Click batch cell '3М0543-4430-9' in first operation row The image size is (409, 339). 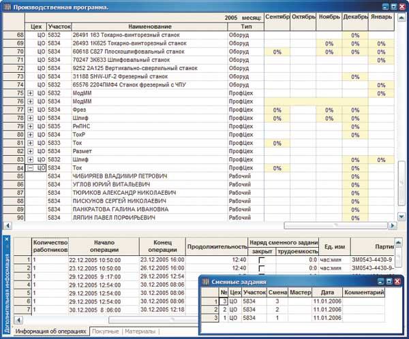[x=372, y=260]
